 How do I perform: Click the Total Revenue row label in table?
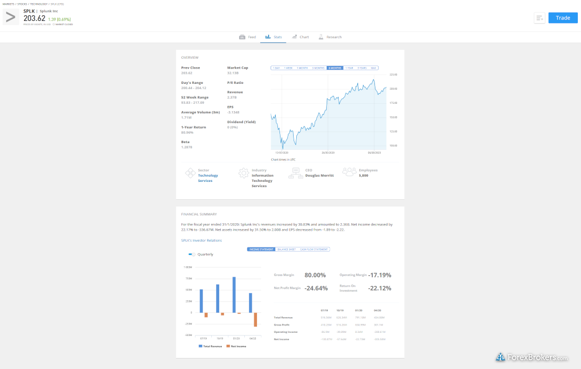[283, 318]
